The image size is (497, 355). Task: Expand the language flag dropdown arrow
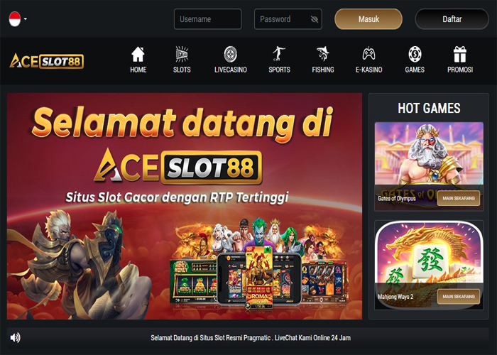(26, 19)
